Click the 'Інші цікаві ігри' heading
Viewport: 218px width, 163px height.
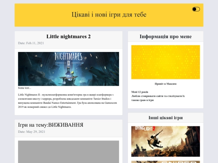pyautogui.click(x=166, y=118)
